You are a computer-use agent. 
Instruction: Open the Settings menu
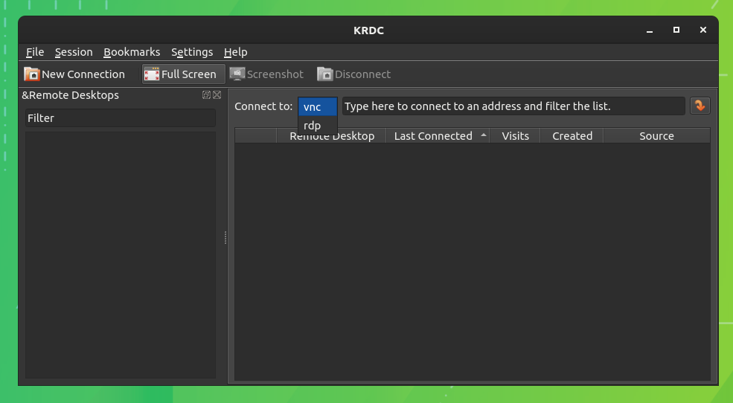pyautogui.click(x=192, y=52)
